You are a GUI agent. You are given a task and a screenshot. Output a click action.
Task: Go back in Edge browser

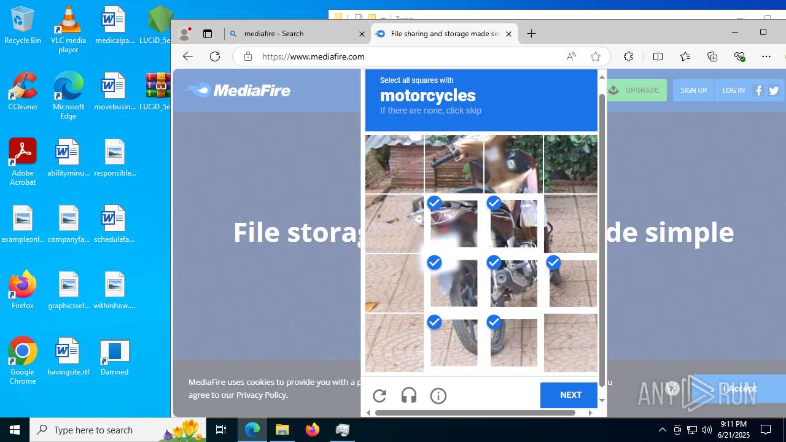click(x=188, y=56)
